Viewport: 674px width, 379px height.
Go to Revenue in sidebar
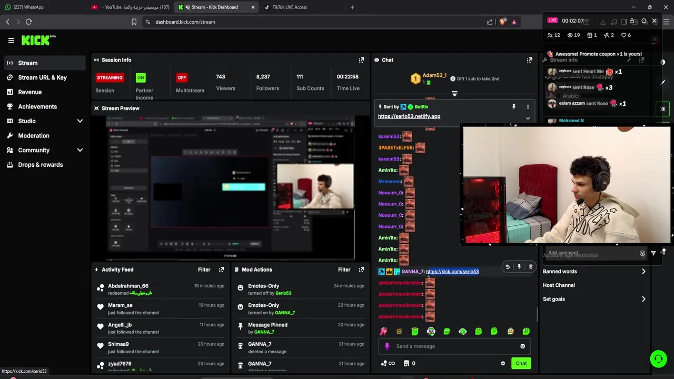pyautogui.click(x=45, y=92)
